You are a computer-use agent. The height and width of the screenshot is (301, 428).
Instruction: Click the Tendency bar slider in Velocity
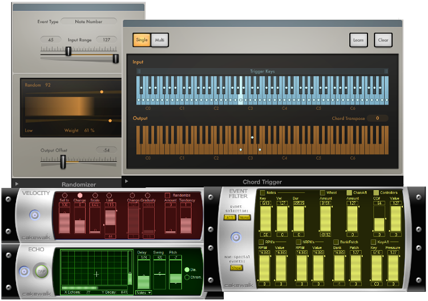point(186,220)
